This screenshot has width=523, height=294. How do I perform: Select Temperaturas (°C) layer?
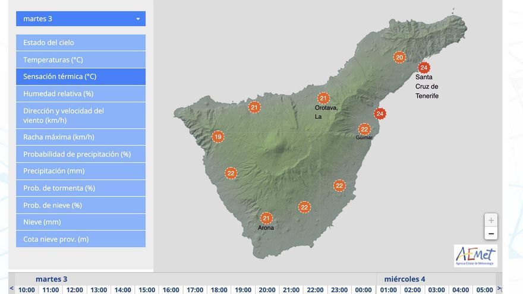pos(81,59)
